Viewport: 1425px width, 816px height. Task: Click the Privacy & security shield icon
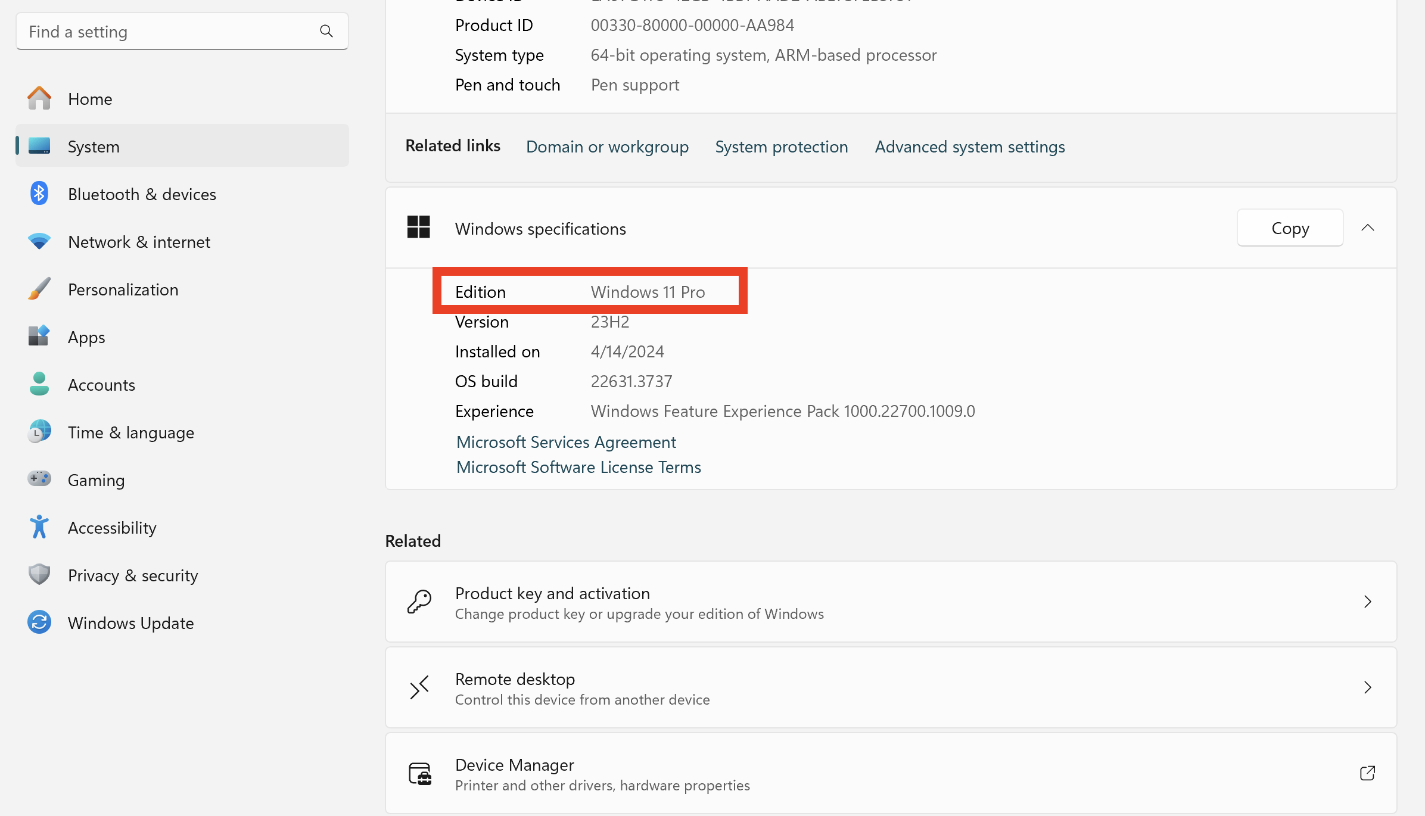(x=39, y=575)
